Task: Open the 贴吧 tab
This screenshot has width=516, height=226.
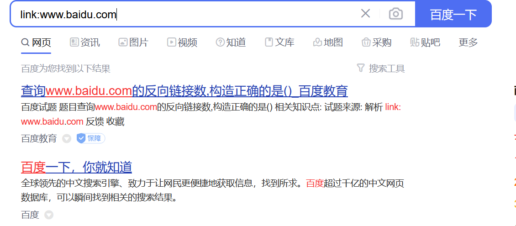Action: tap(425, 42)
